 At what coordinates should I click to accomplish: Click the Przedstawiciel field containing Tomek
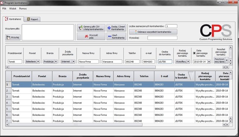coord(15,62)
